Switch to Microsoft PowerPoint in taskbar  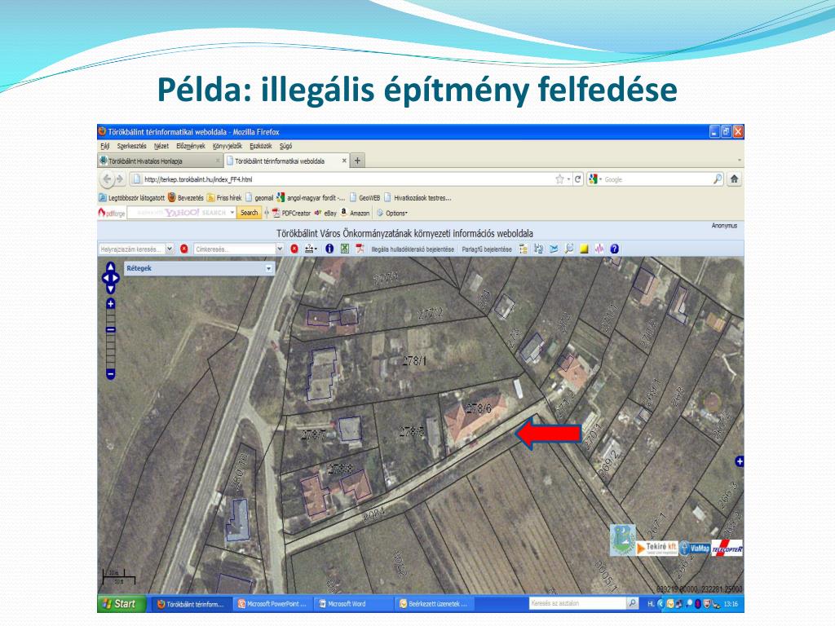click(272, 604)
